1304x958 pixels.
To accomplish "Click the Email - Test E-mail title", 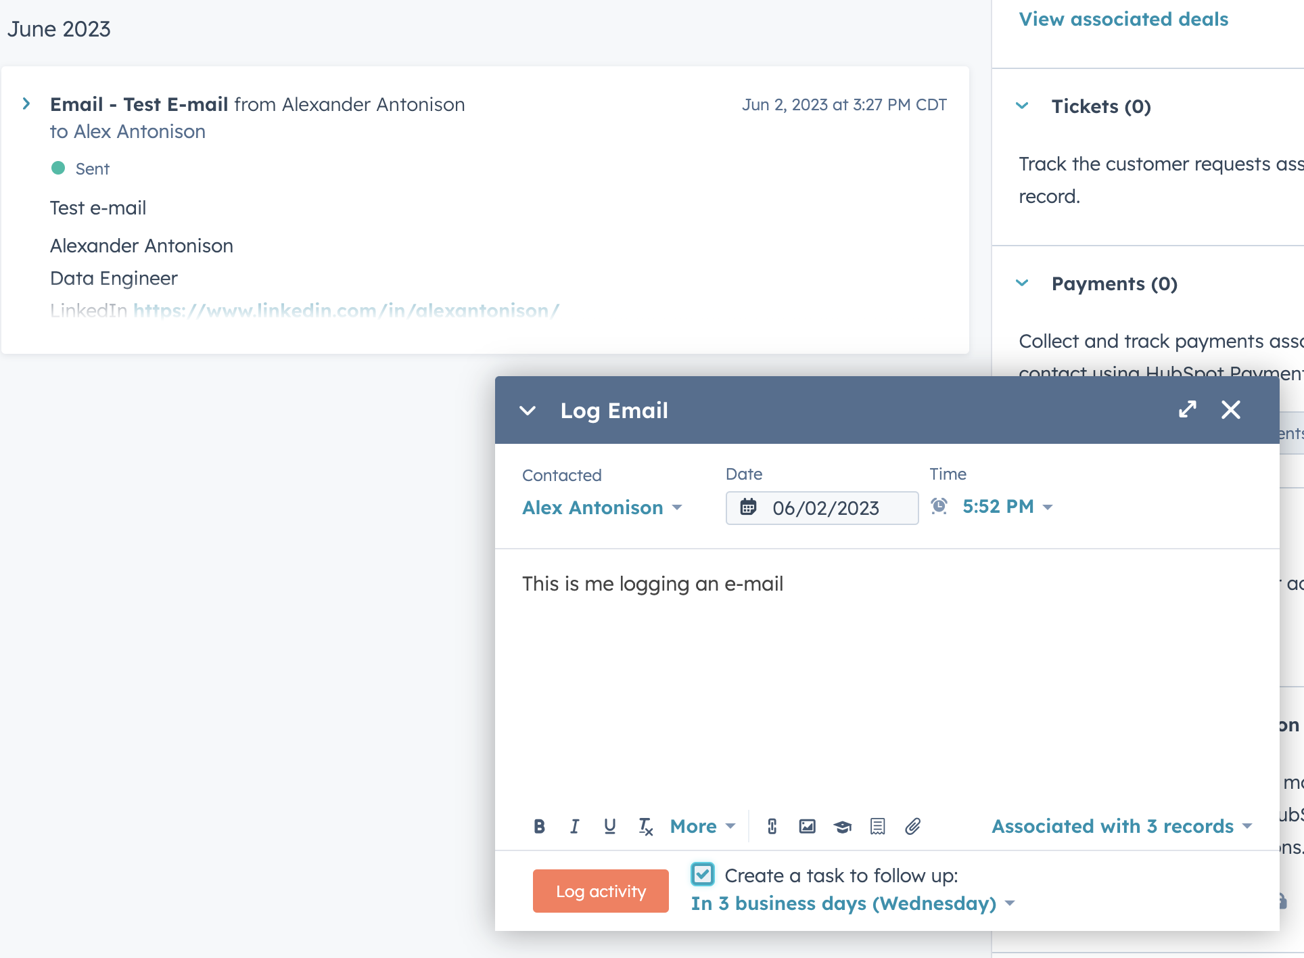I will 139,104.
